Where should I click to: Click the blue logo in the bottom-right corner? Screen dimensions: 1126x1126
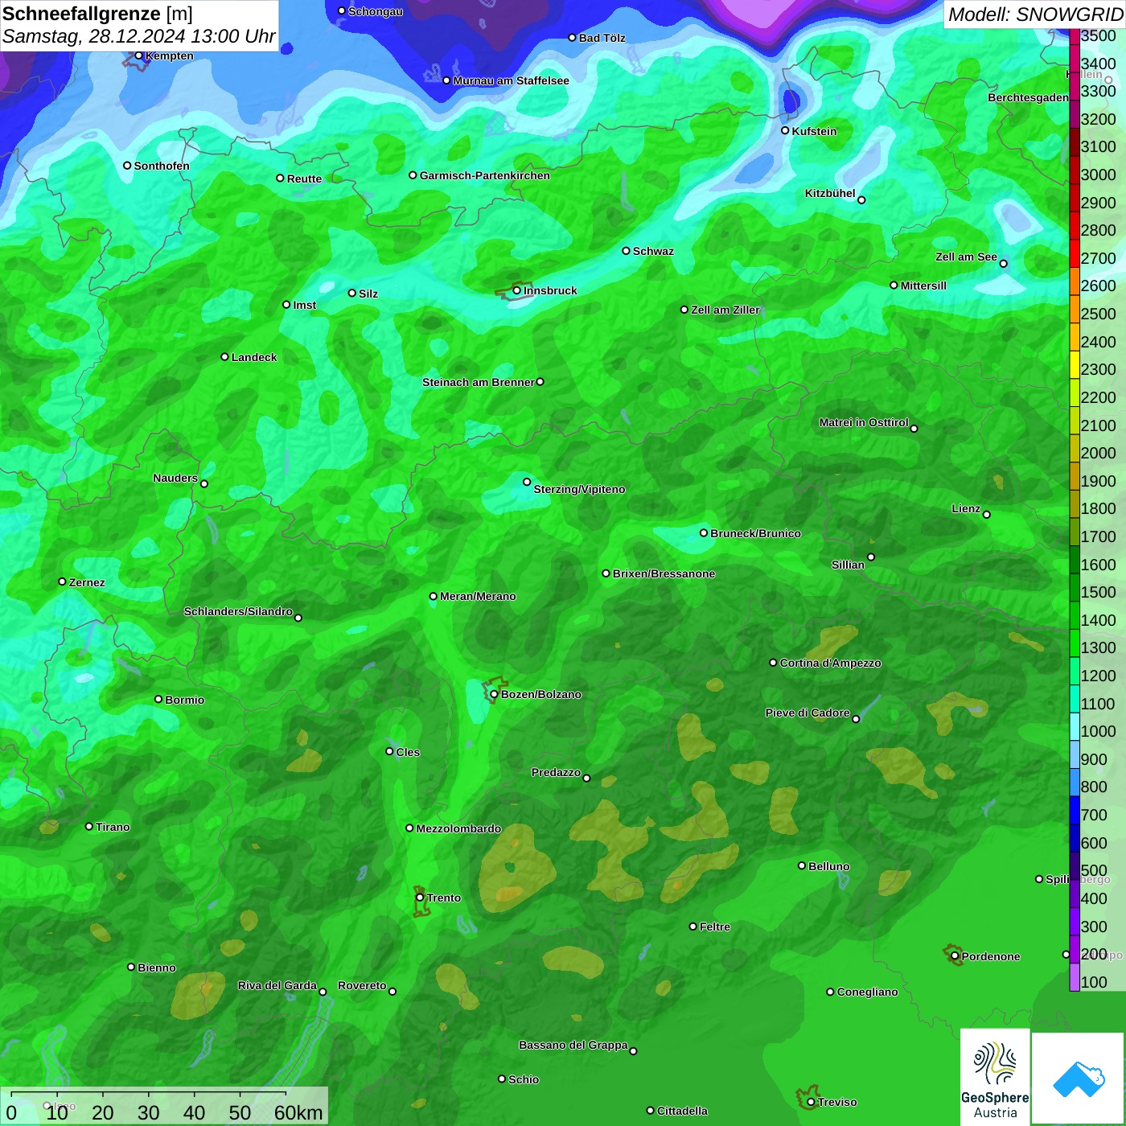click(1079, 1079)
